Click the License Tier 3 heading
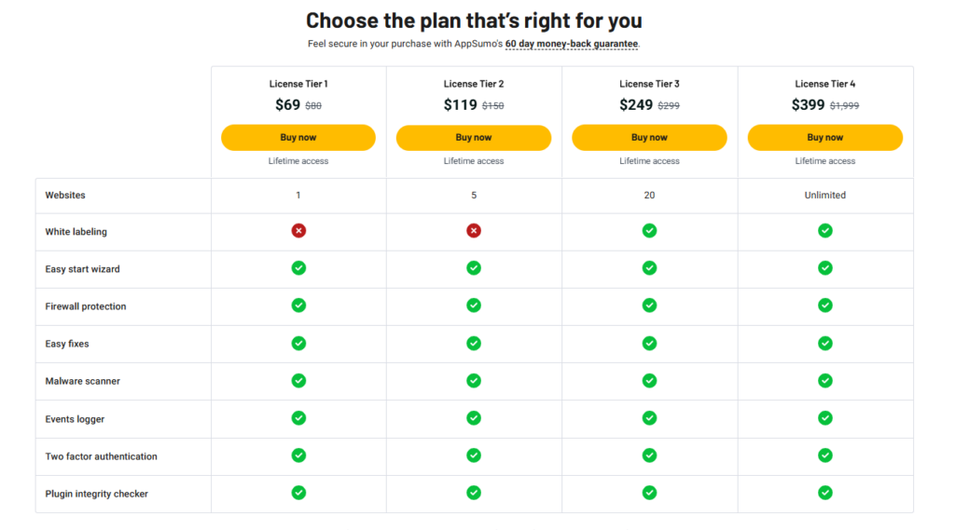The height and width of the screenshot is (530, 955). point(649,84)
